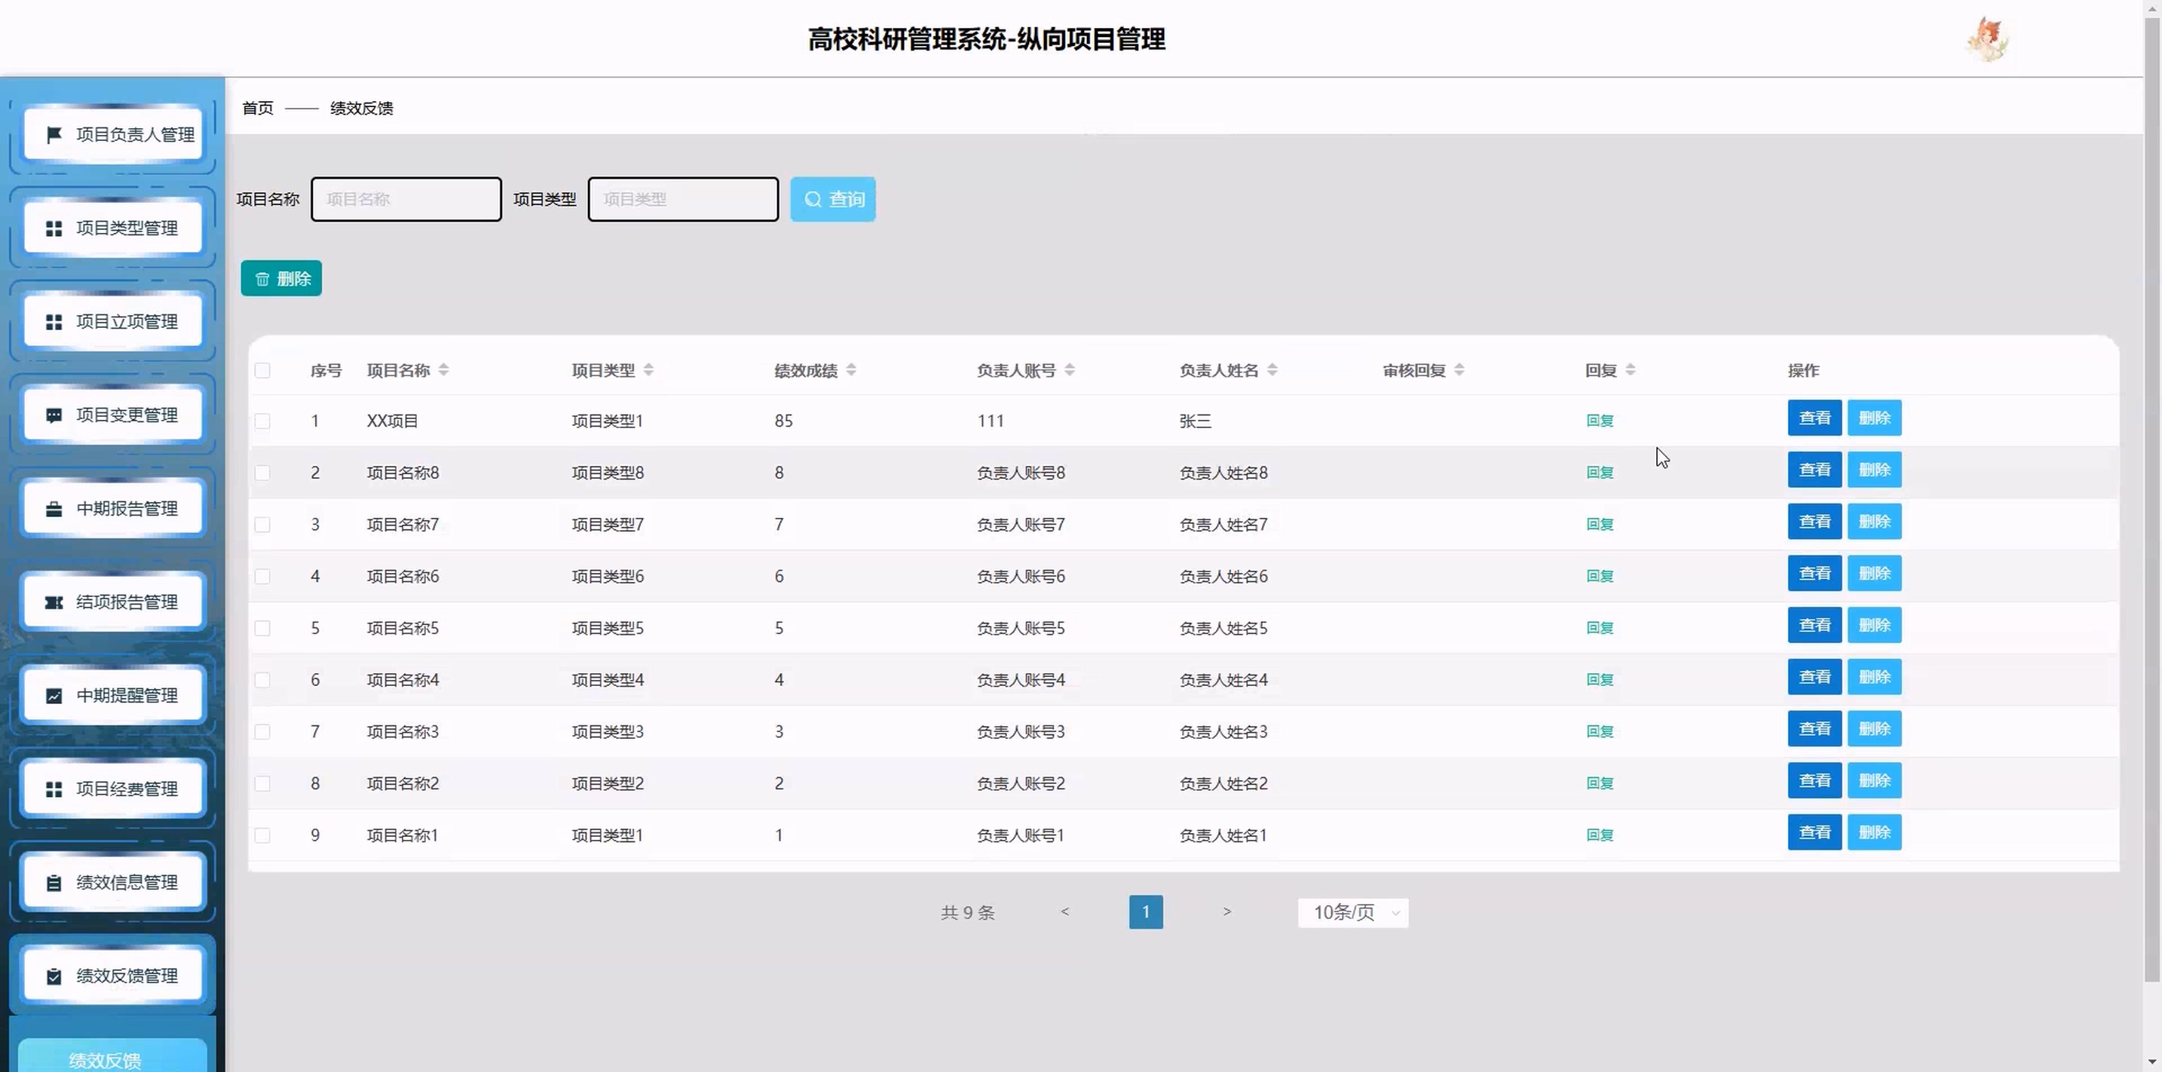Viewport: 2162px width, 1072px height.
Task: Click flag icon beside 项目负责人管理
Action: [54, 134]
